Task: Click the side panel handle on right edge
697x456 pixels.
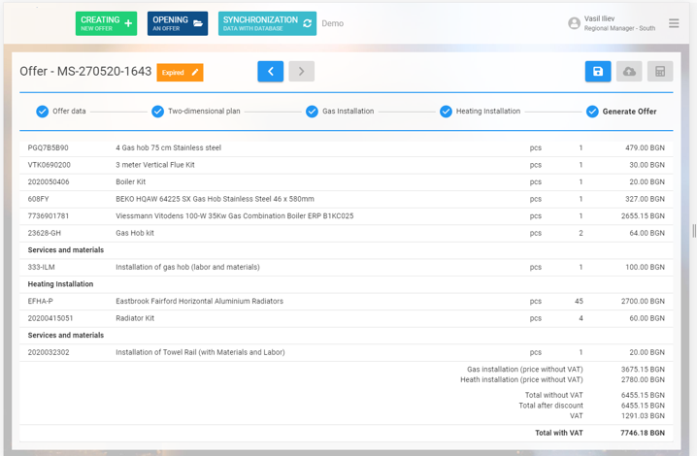Action: click(x=694, y=231)
